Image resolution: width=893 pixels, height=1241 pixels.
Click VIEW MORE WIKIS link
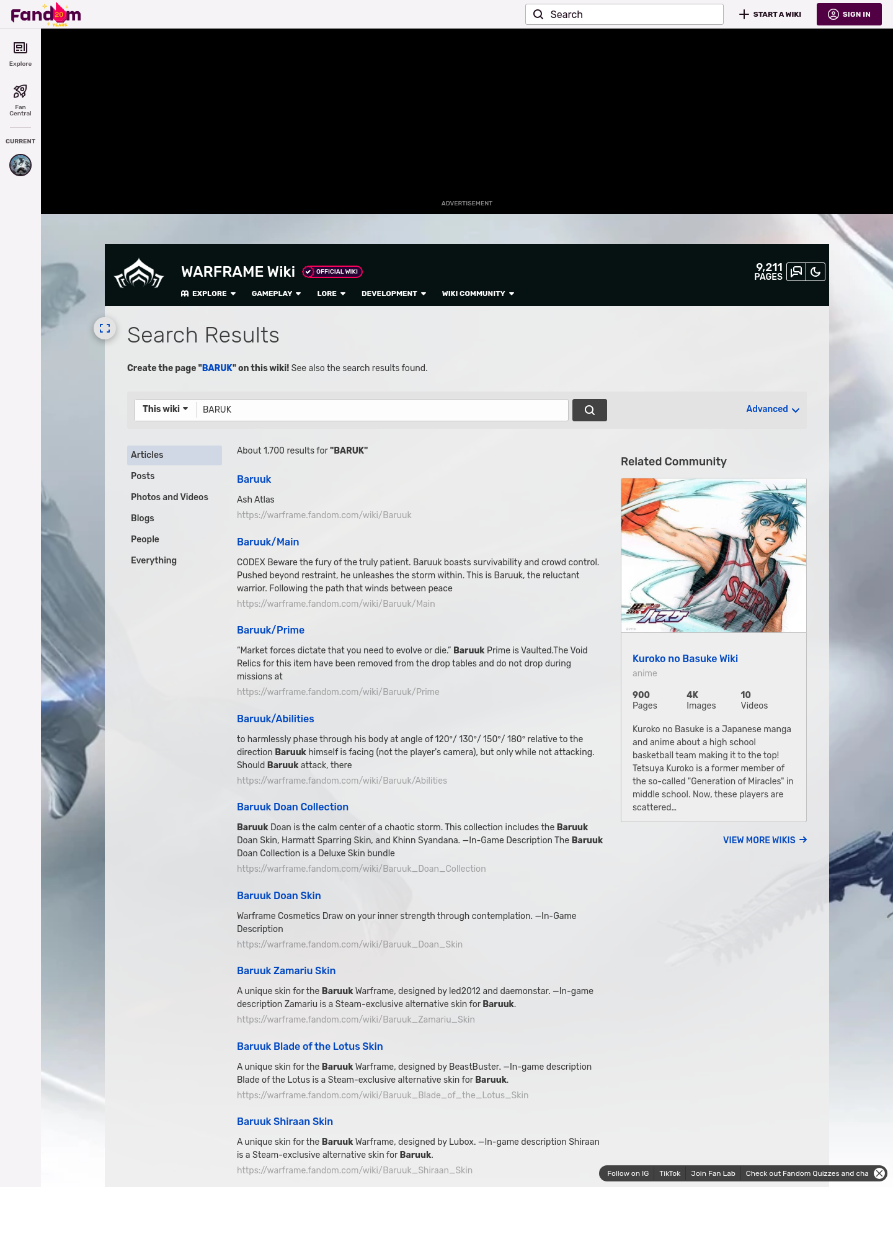coord(765,840)
